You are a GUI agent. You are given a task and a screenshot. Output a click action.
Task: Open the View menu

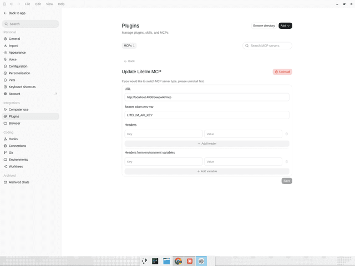pyautogui.click(x=49, y=4)
